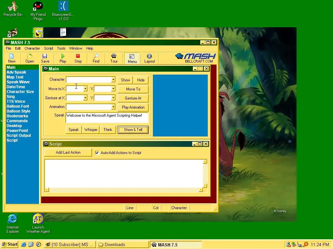Screen dimensions: 333x249
Task: Start the Tour toolbar icon
Action: tap(114, 58)
